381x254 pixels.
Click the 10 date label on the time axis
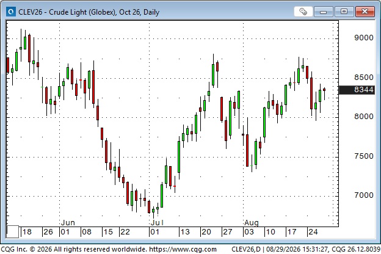click(270, 232)
